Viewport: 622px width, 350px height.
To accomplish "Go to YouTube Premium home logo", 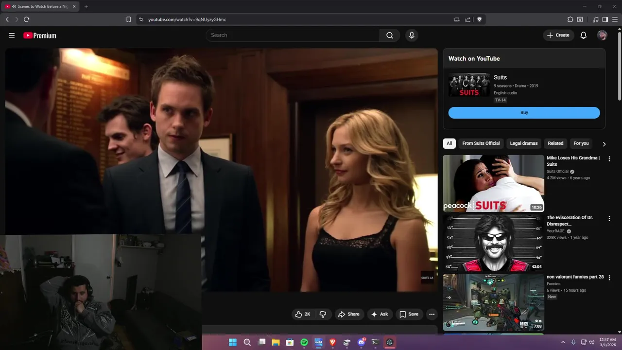I will pyautogui.click(x=40, y=35).
